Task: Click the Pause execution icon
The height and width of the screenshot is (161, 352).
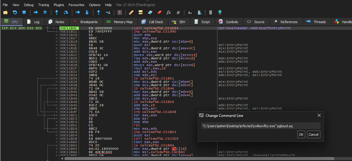Action: [45, 12]
